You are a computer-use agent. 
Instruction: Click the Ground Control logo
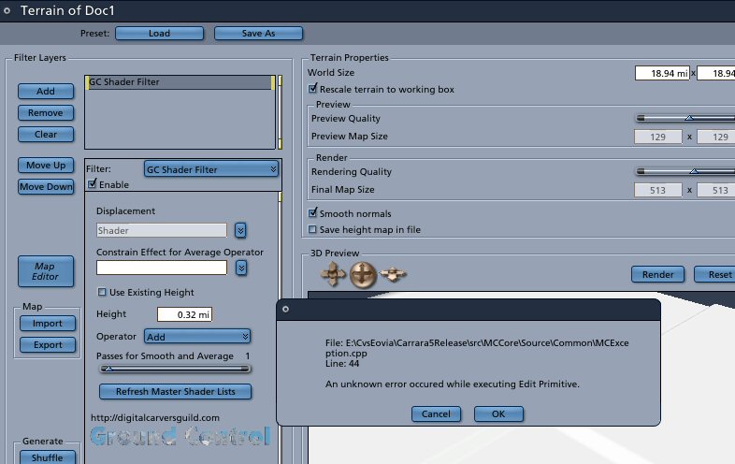[180, 436]
